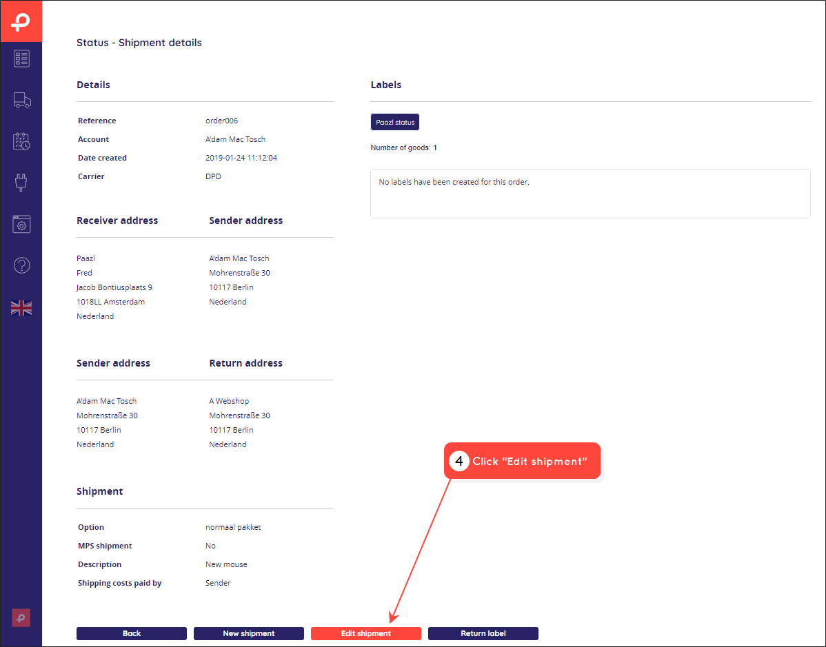Click the Shipping costs paid by label
This screenshot has height=647, width=826.
tap(119, 583)
